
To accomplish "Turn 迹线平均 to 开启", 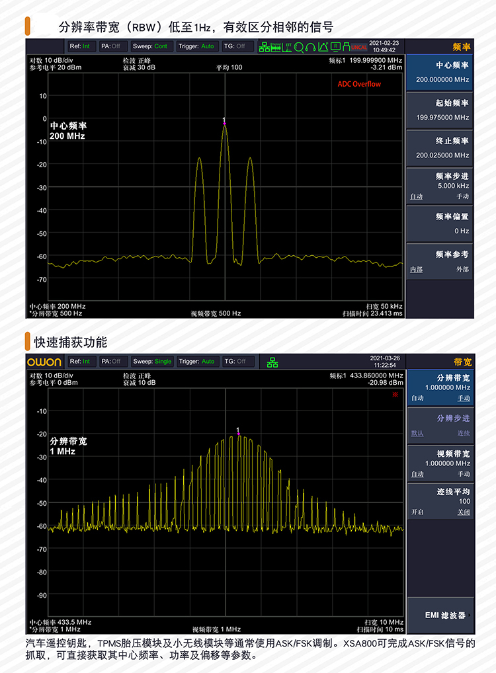I will [417, 512].
